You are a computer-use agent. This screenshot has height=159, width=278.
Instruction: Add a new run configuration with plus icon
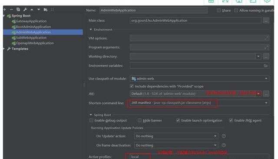click(5, 10)
